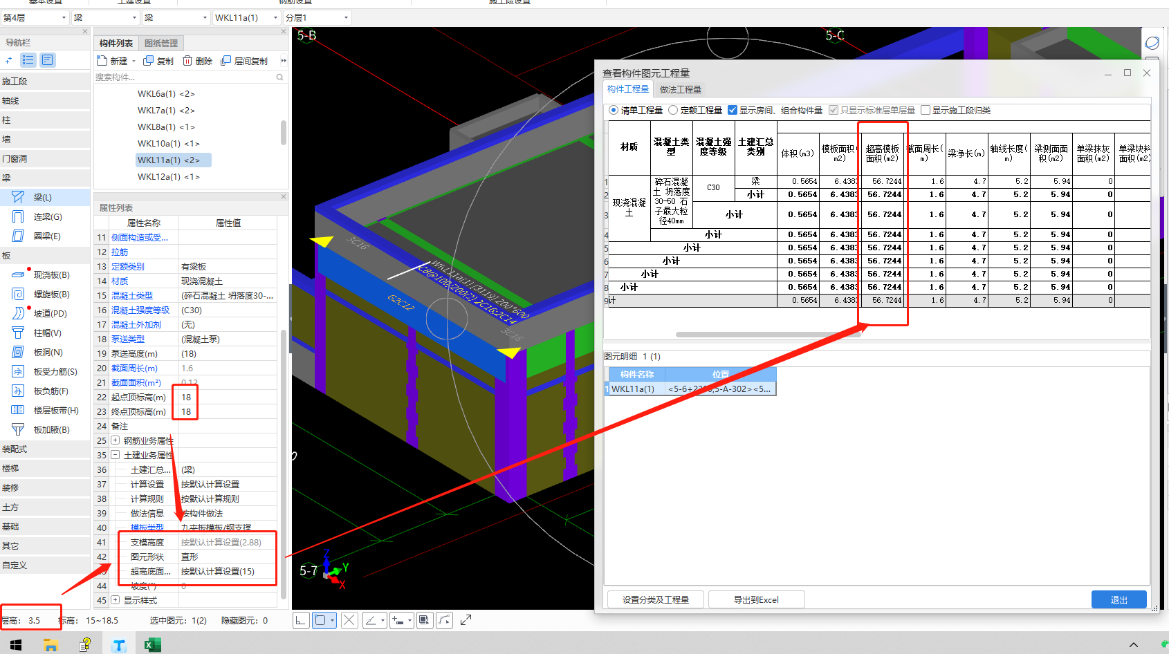This screenshot has width=1169, height=654.
Task: Select the 板加腋(B) slab haunch item
Action: (42, 429)
